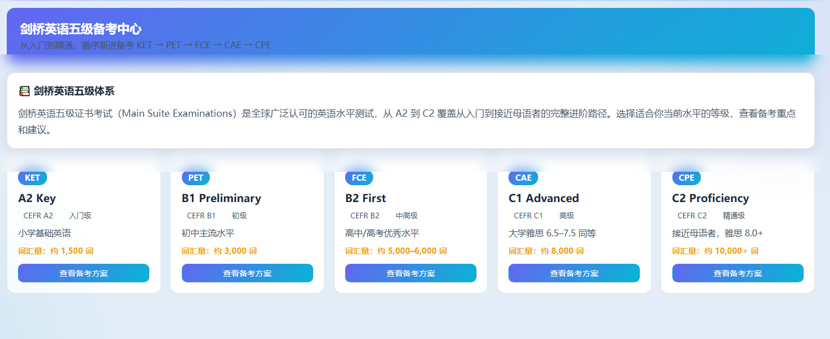Open the C2 Proficiency 查看备考方案 button
This screenshot has width=830, height=339.
coord(738,273)
